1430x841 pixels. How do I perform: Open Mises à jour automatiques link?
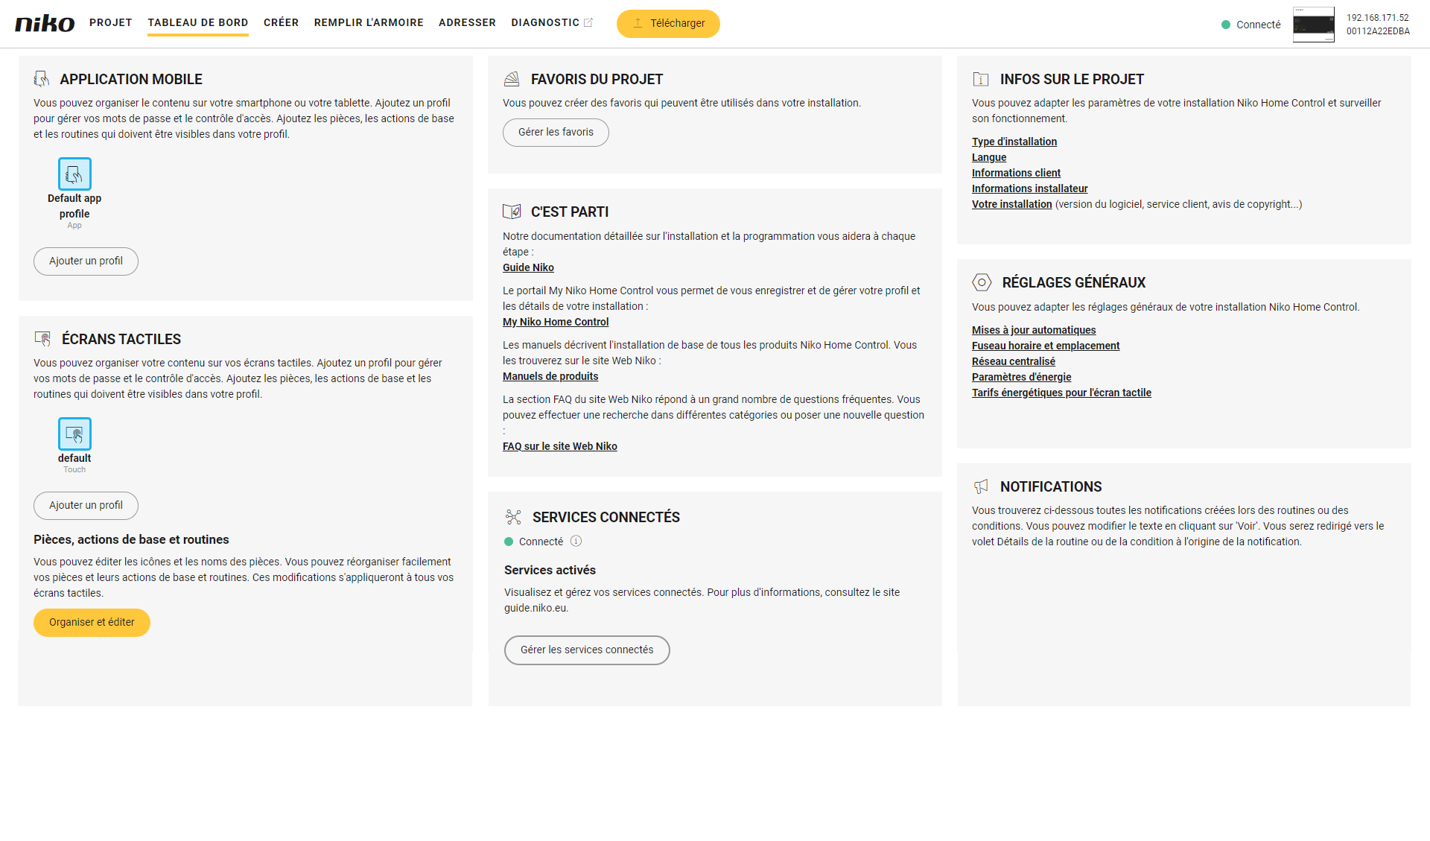click(x=1034, y=330)
